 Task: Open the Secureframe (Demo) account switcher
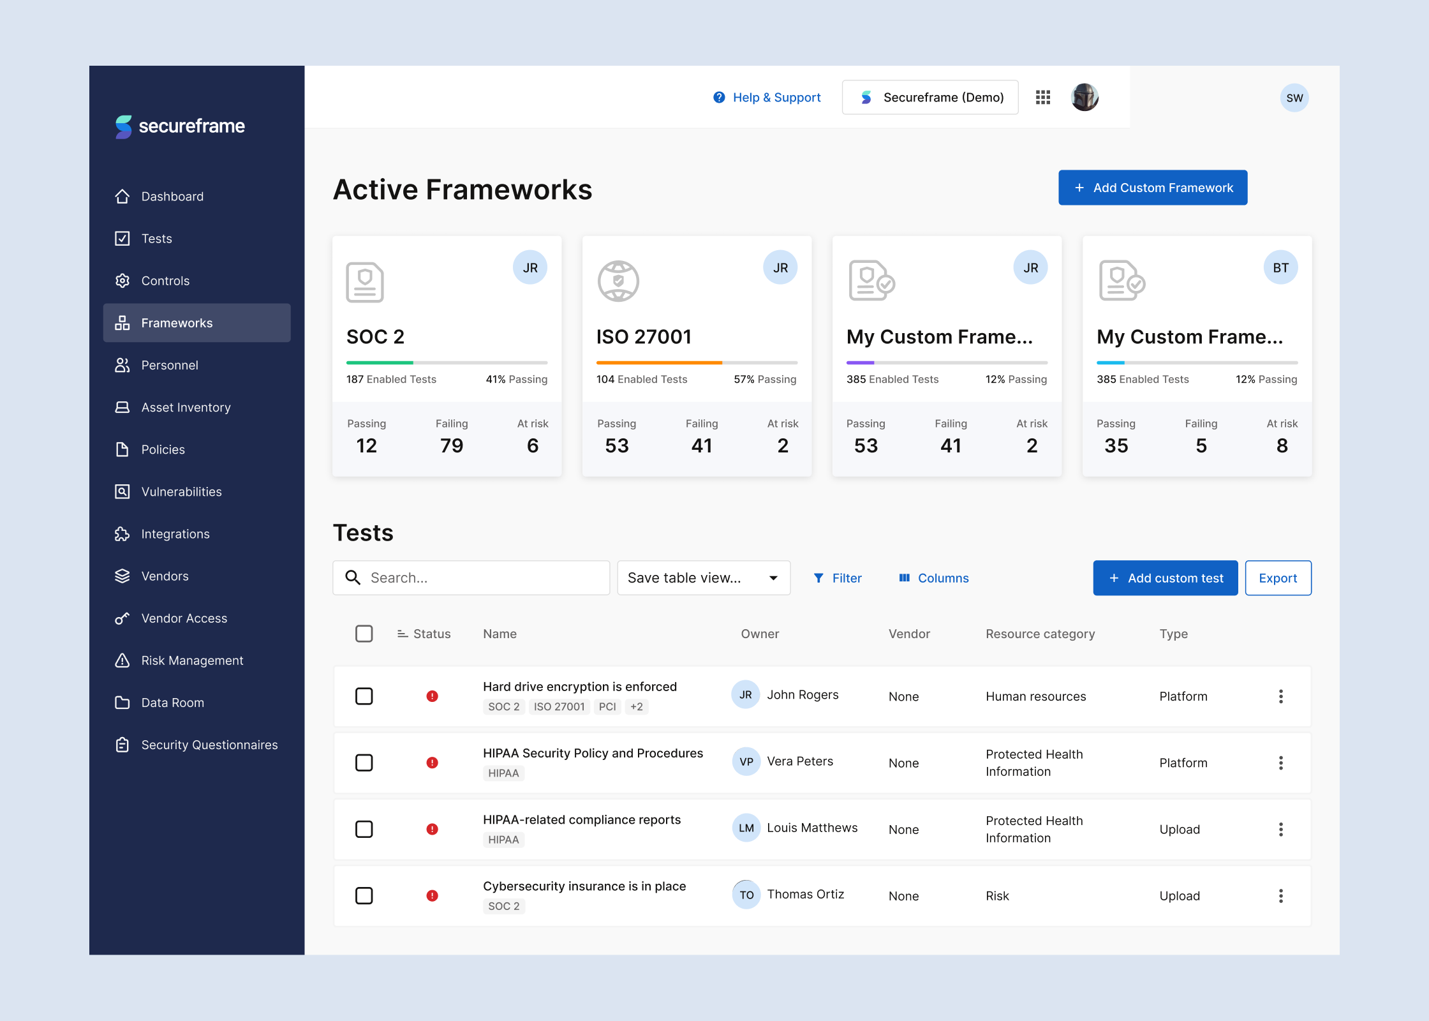[929, 97]
